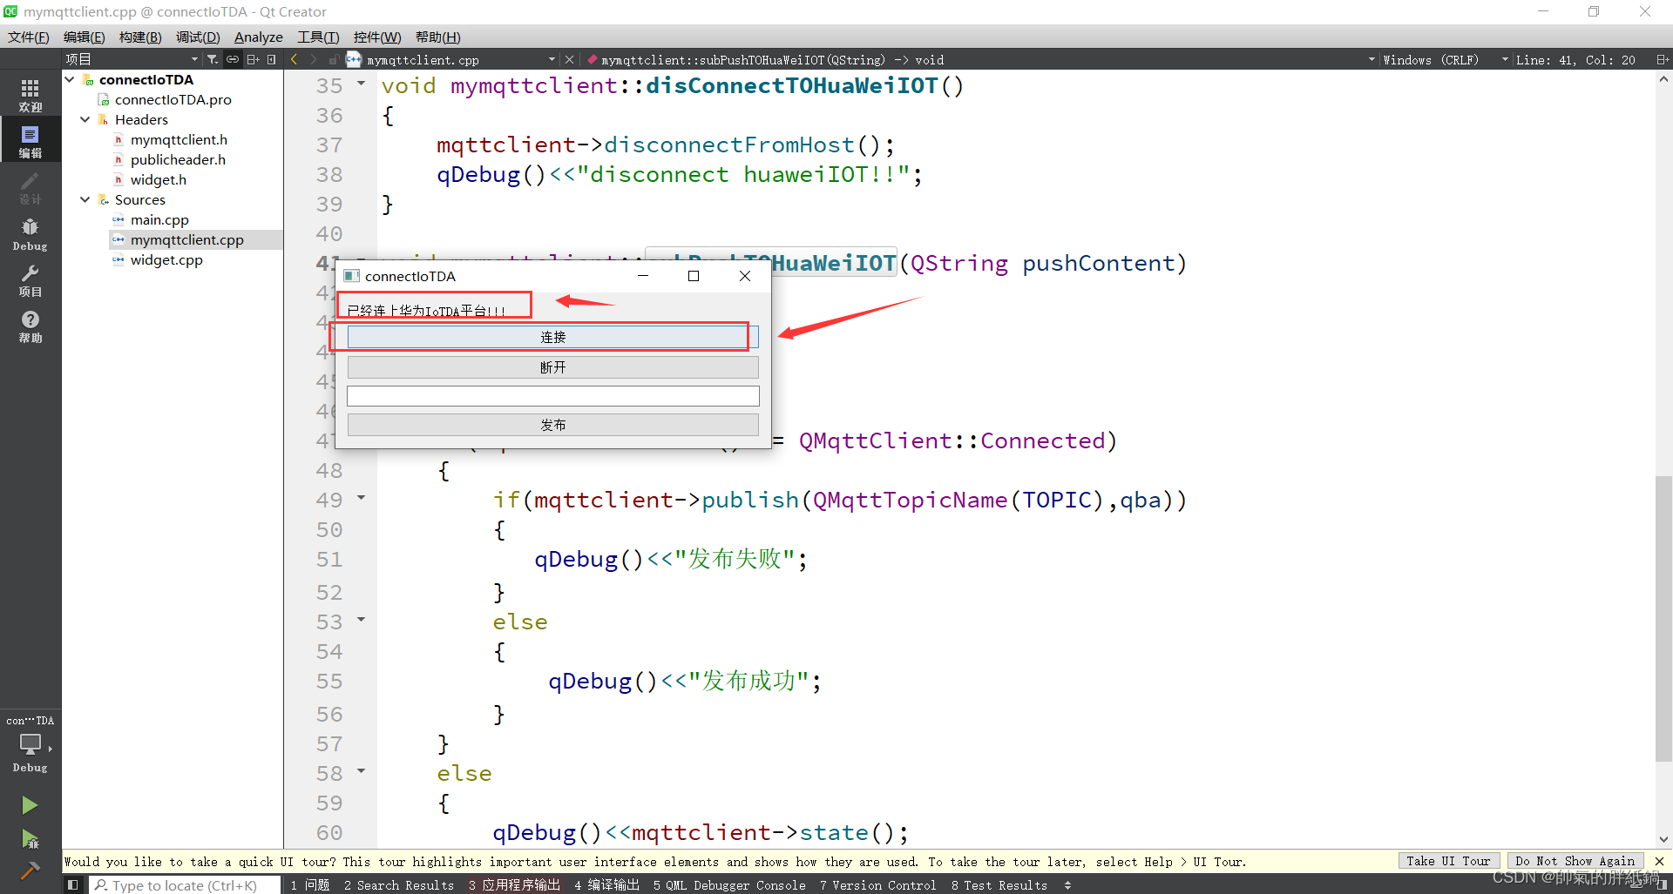Viewport: 1673px width, 894px height.
Task: Fold the else block at line 58
Action: 361,771
